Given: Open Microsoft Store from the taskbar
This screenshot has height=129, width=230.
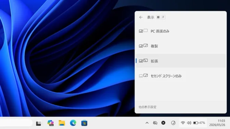Looking at the screenshot, I should [x=84, y=123].
